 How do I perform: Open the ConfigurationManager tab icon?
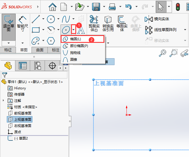coord(38,66)
